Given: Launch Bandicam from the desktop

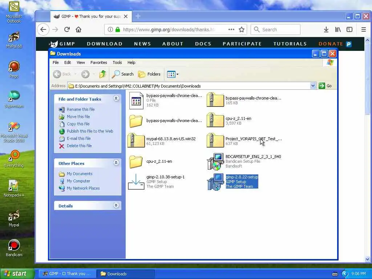Looking at the screenshot, I should tap(14, 248).
